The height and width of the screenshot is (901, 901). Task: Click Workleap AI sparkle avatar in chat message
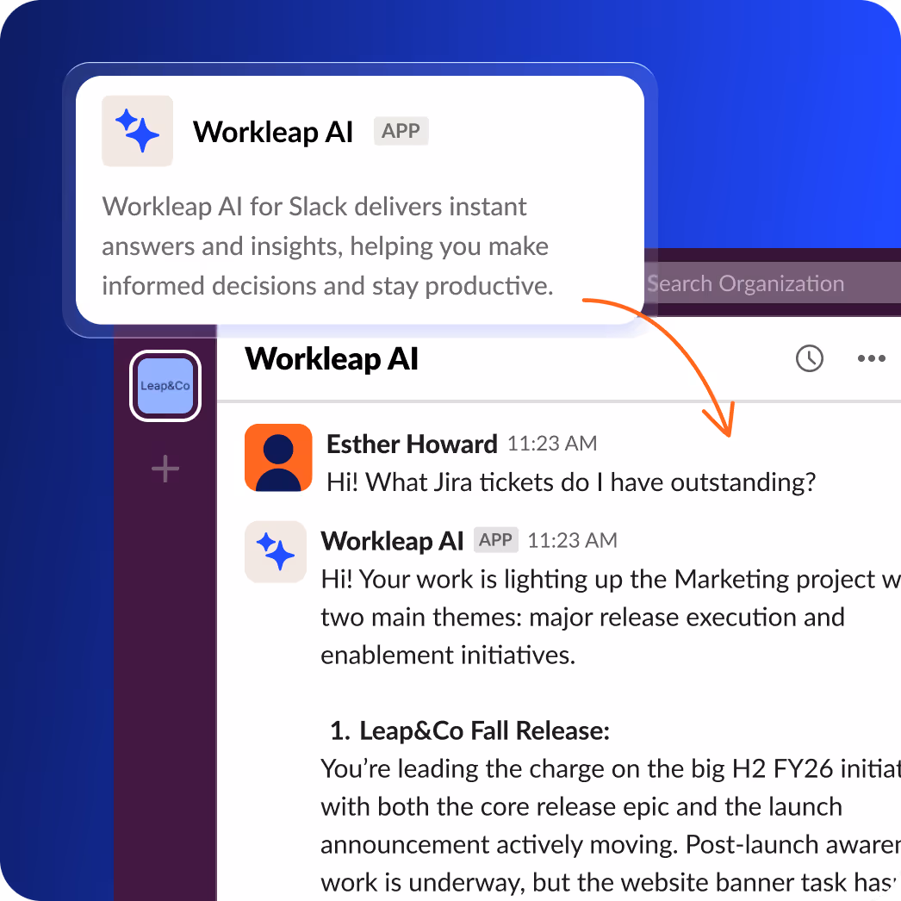pyautogui.click(x=276, y=551)
